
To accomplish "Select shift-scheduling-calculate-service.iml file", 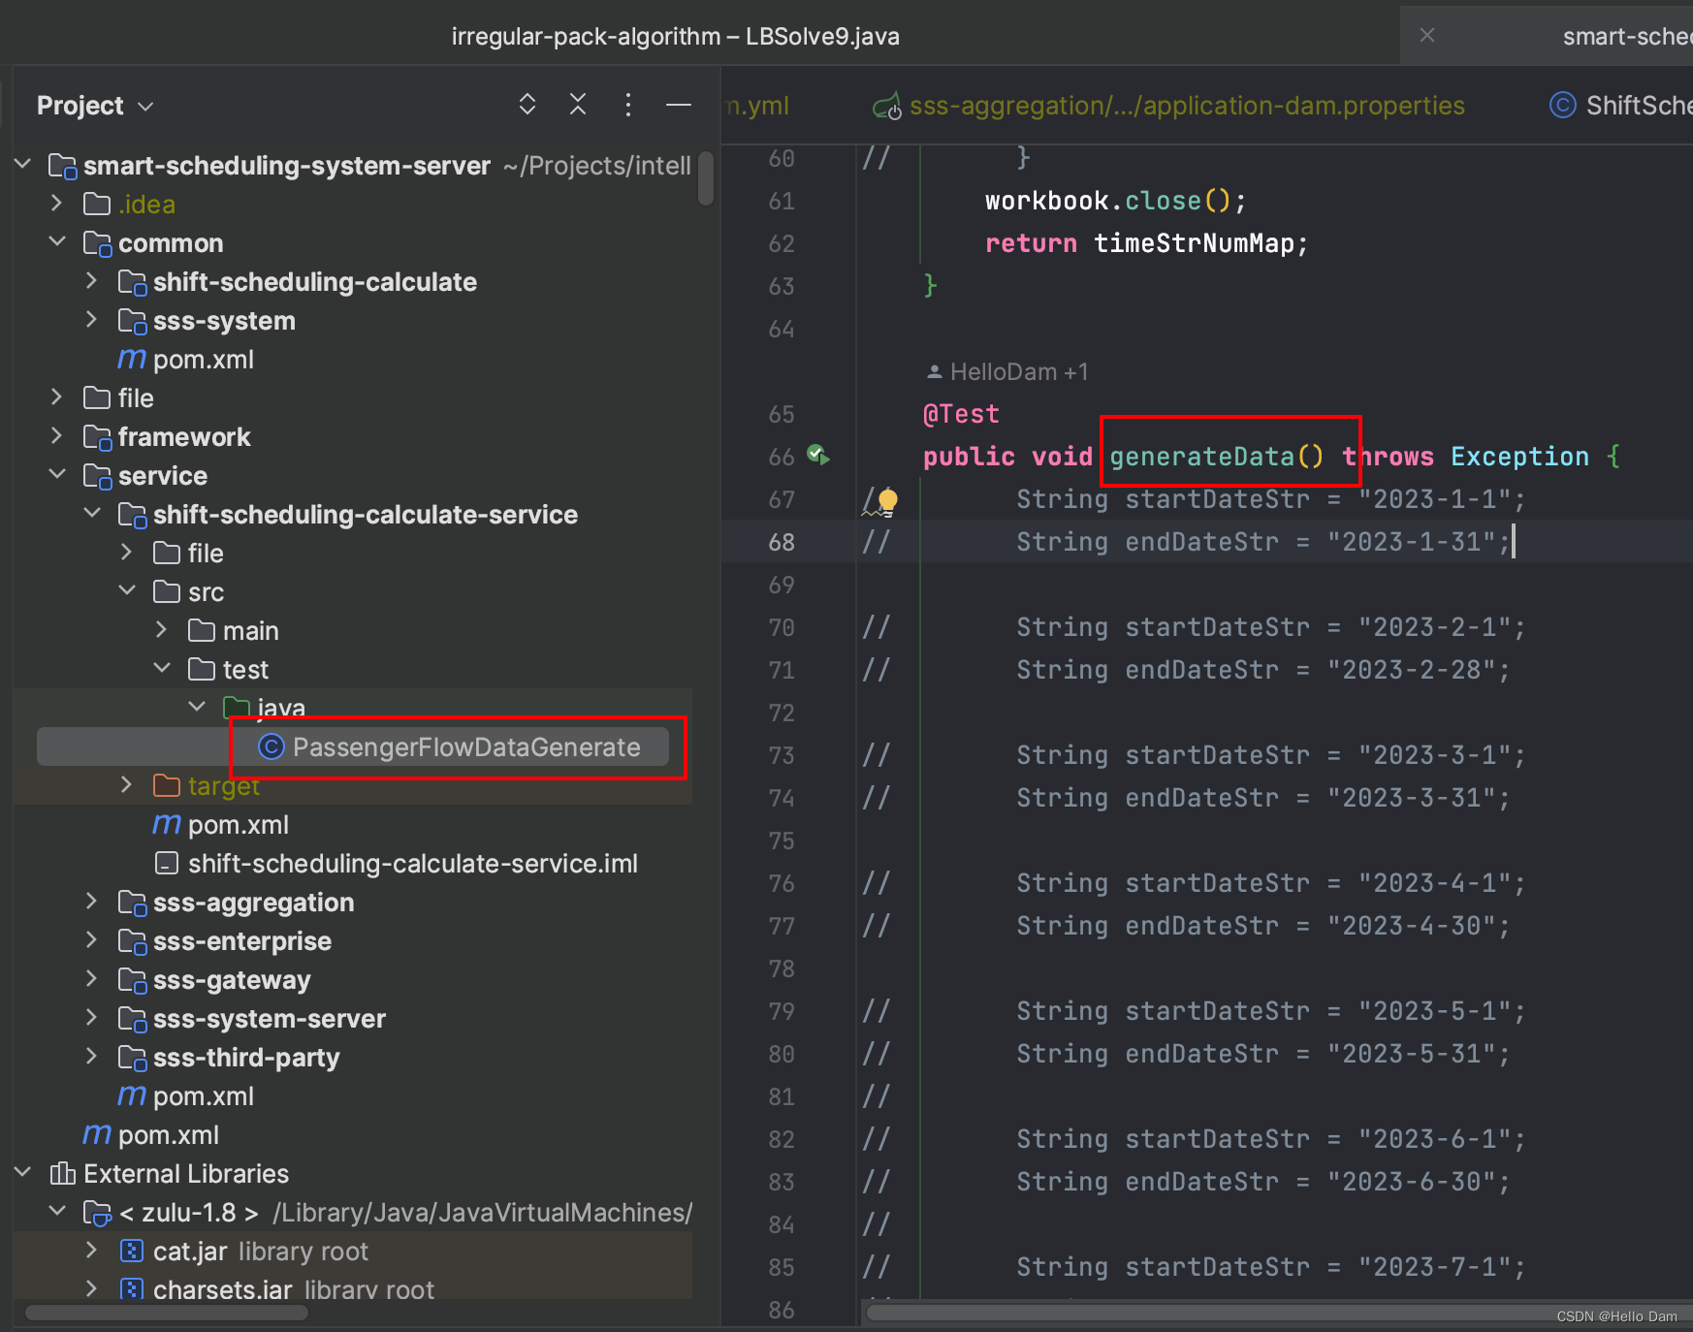I will click(x=412, y=863).
